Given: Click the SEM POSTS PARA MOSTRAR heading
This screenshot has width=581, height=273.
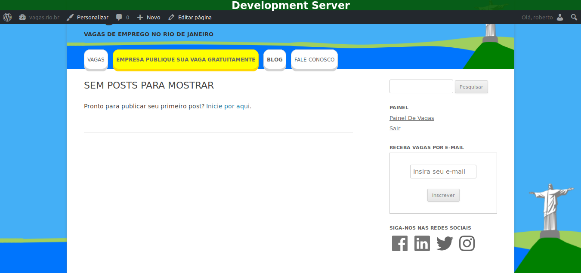Looking at the screenshot, I should (x=149, y=85).
